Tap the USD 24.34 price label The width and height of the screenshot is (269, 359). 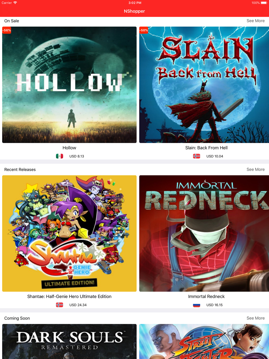click(78, 305)
